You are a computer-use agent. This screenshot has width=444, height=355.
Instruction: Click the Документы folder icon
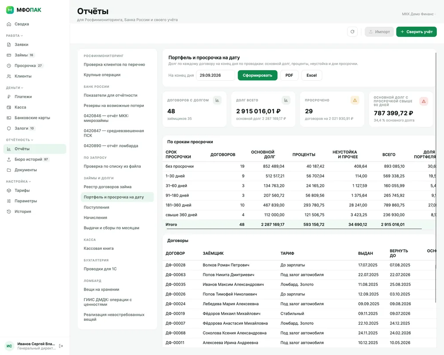coord(9,170)
